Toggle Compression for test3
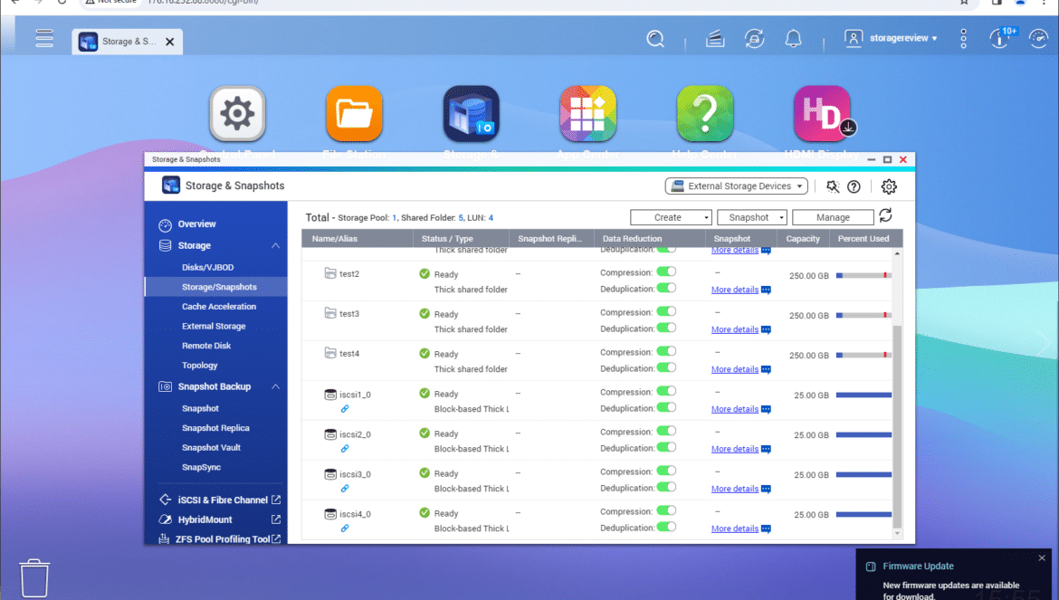 pos(666,312)
